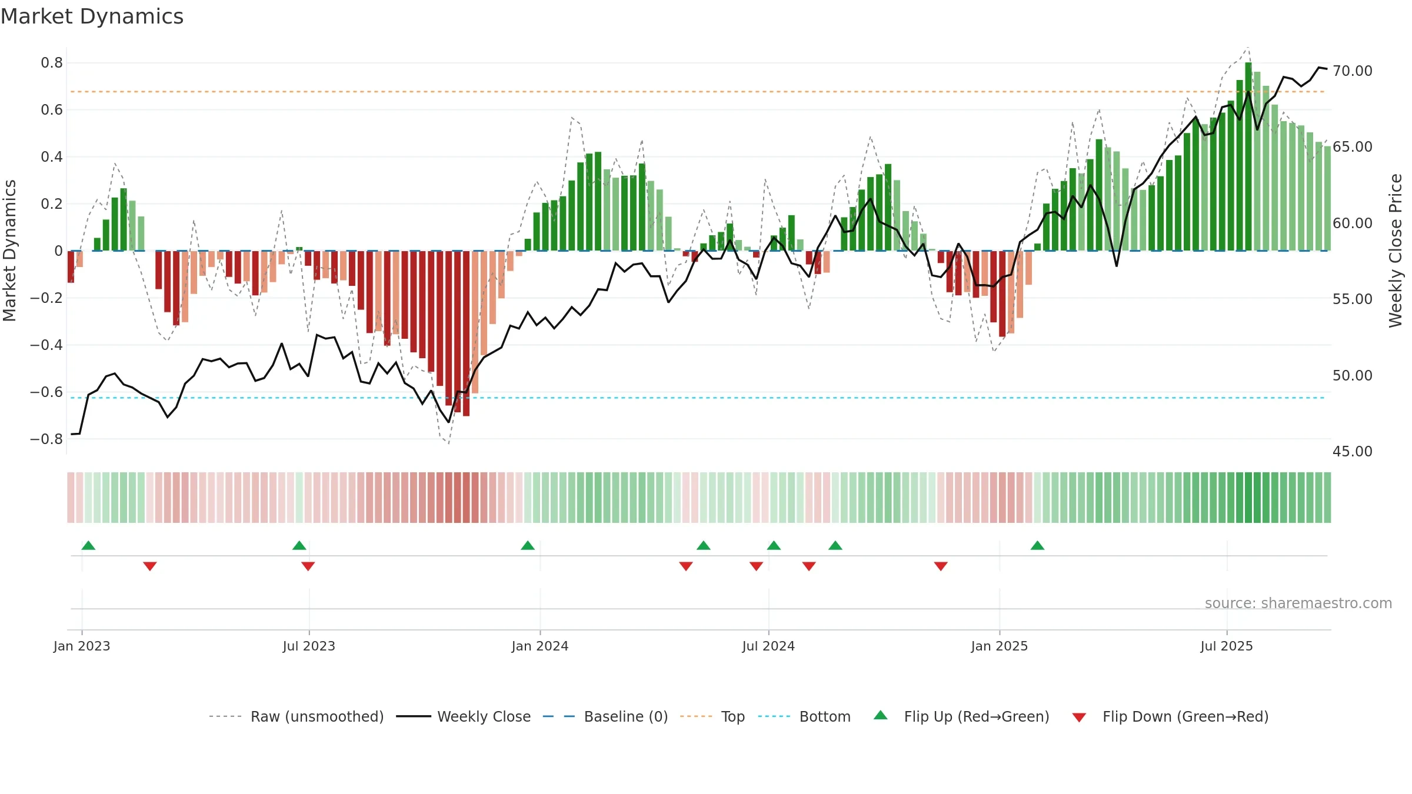Click the Jul 2024 x-axis label
The image size is (1412, 794).
tap(768, 646)
